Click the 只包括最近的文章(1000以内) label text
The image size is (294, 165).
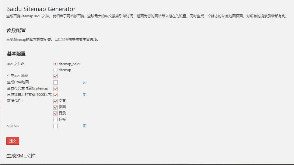pyautogui.click(x=30, y=94)
